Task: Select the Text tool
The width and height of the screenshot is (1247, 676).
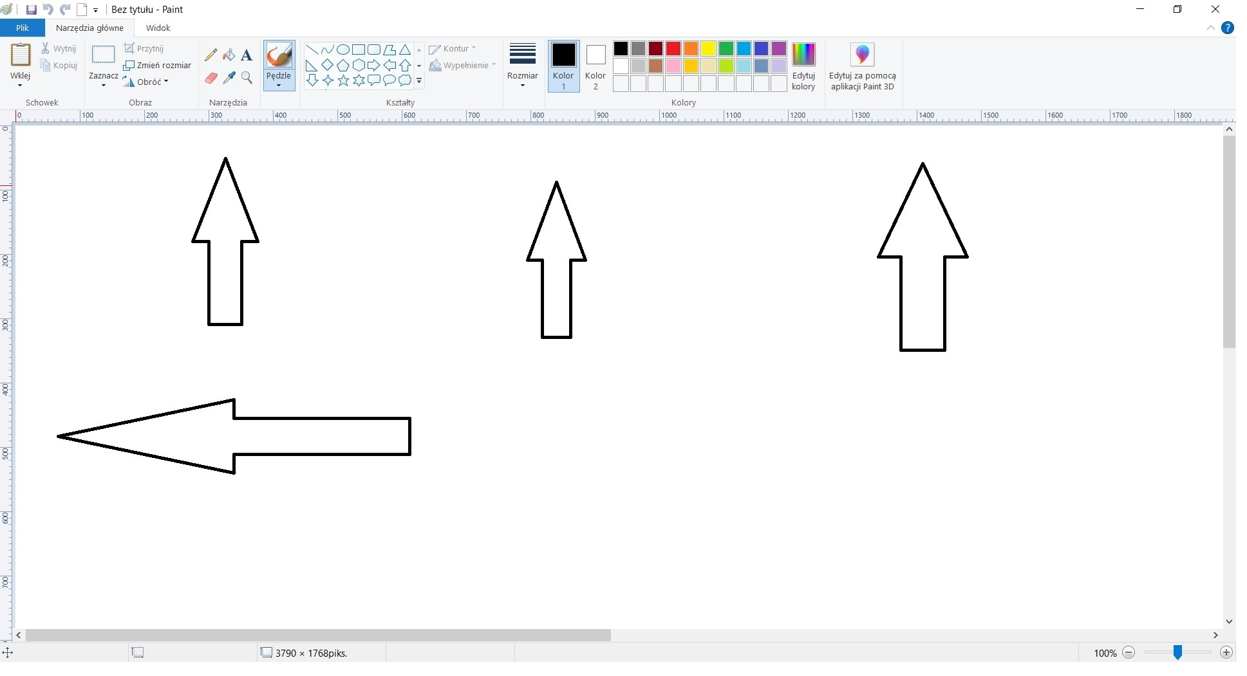Action: pyautogui.click(x=247, y=55)
